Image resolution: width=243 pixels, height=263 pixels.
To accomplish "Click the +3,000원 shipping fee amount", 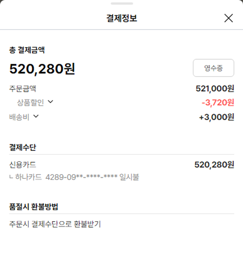I will pos(216,117).
